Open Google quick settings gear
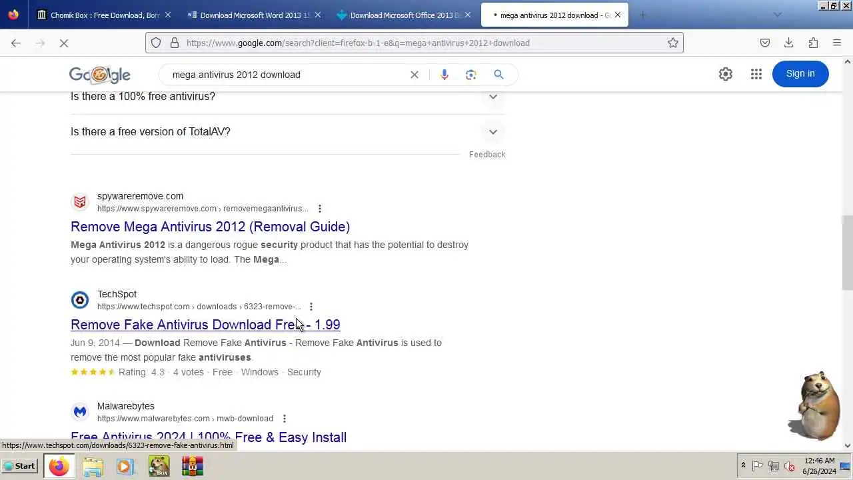 point(726,74)
